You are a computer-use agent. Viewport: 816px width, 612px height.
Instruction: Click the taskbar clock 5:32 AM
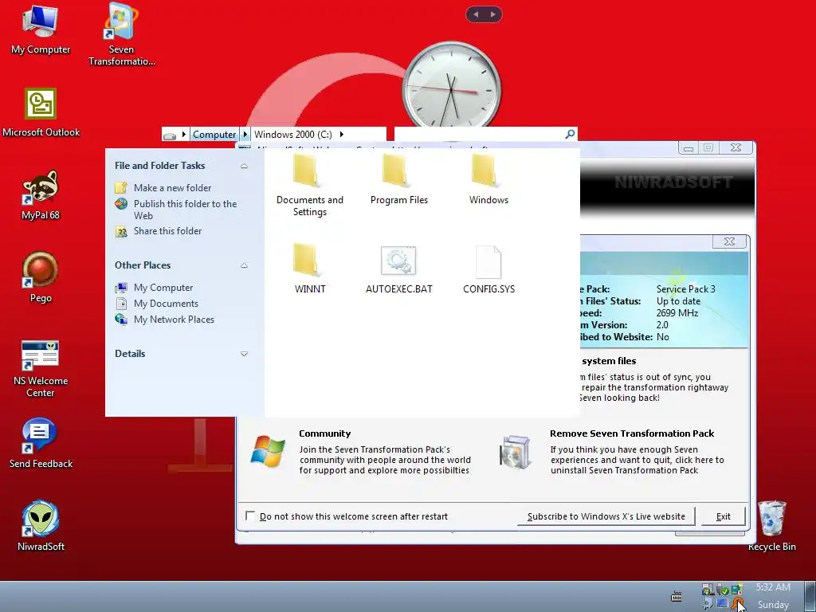click(x=773, y=587)
